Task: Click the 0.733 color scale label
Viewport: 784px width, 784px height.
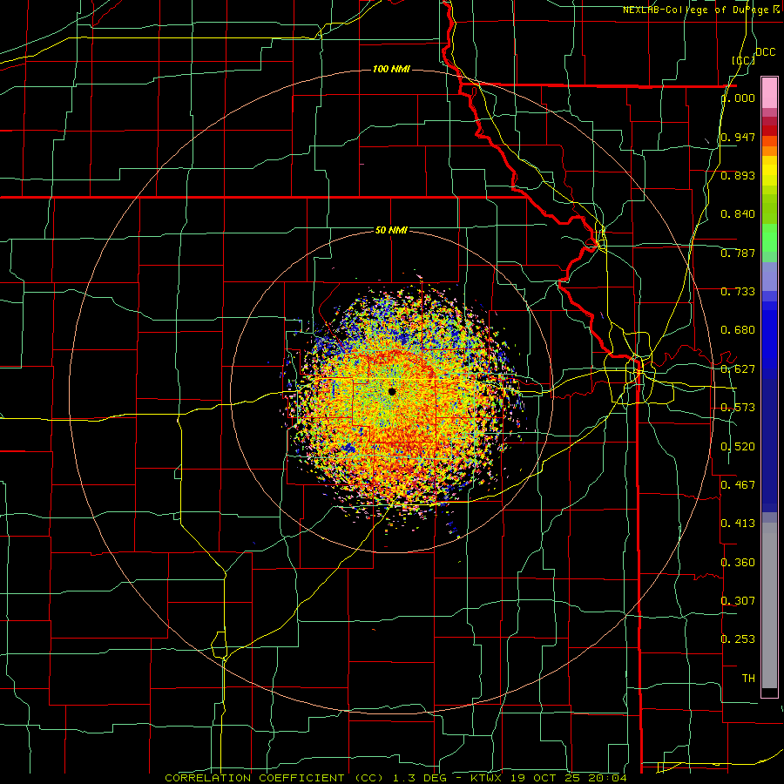Action: (738, 292)
